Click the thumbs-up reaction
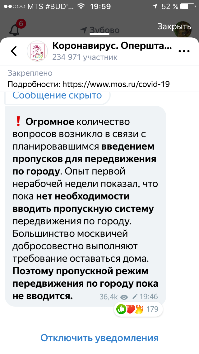The height and width of the screenshot is (354, 199). click(x=121, y=309)
